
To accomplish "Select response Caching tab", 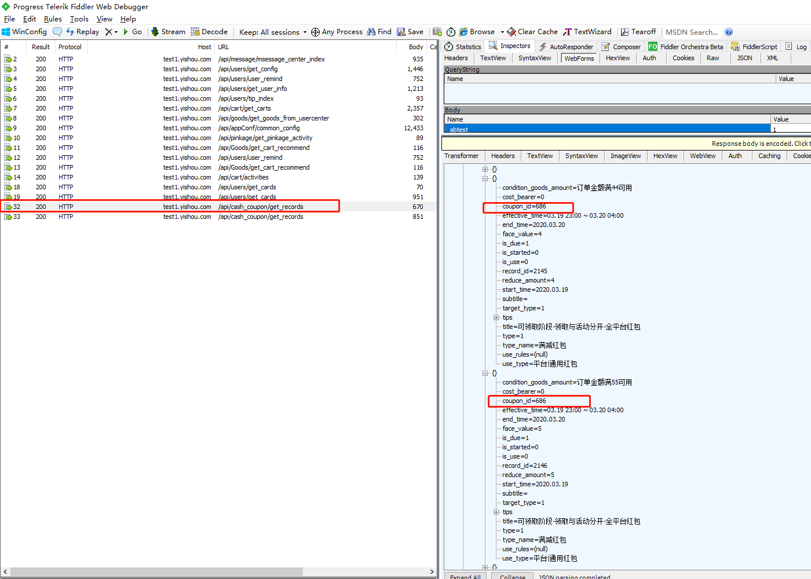I will (769, 156).
